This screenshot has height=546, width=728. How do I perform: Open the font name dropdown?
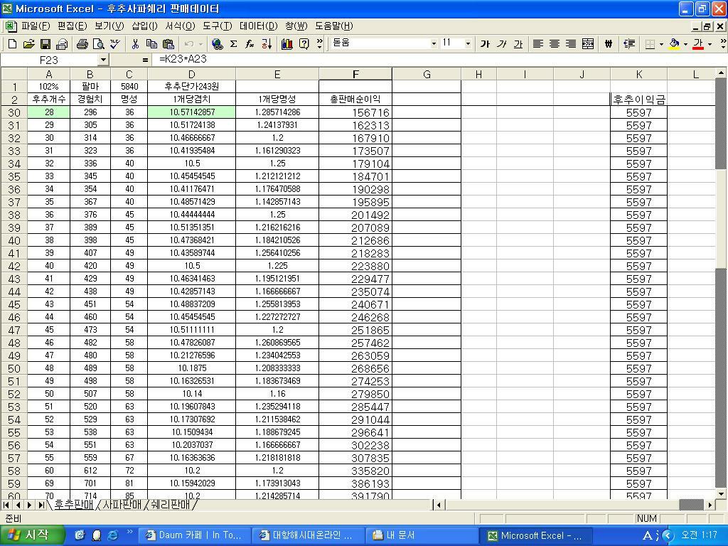(x=434, y=44)
